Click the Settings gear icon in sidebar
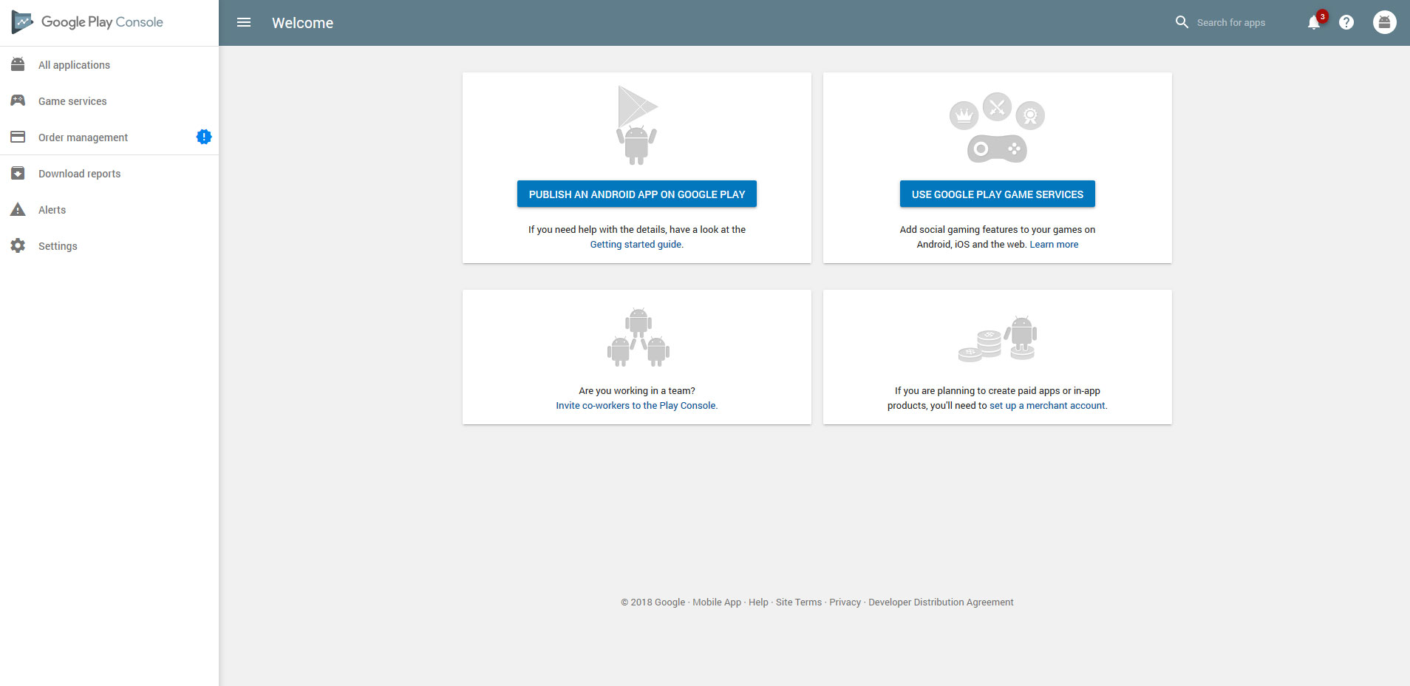1410x686 pixels. pos(18,245)
